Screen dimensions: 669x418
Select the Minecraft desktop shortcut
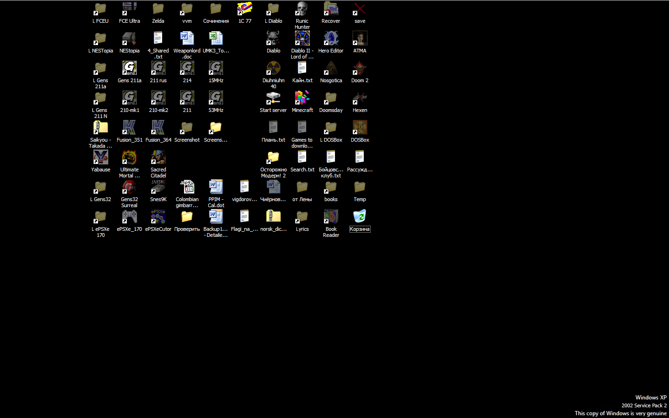(x=302, y=98)
